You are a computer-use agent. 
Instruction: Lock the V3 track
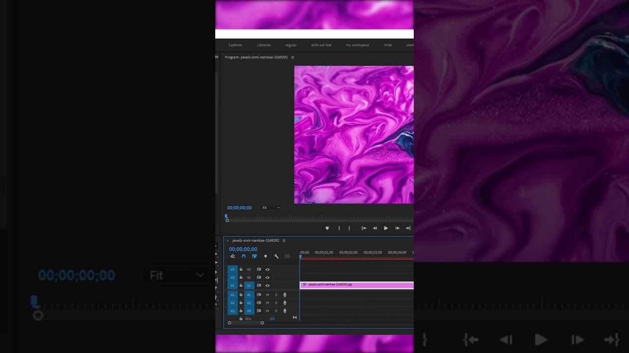[x=241, y=270]
